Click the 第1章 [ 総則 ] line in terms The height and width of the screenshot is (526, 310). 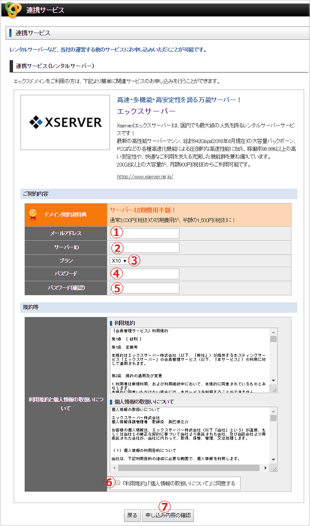127,339
